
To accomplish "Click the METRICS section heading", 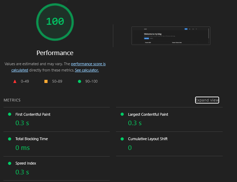I will [x=12, y=100].
